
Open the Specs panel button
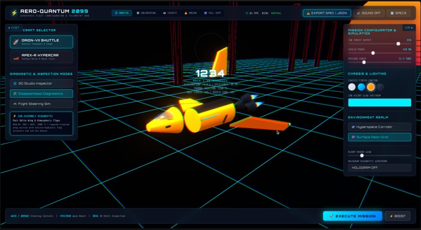click(399, 13)
